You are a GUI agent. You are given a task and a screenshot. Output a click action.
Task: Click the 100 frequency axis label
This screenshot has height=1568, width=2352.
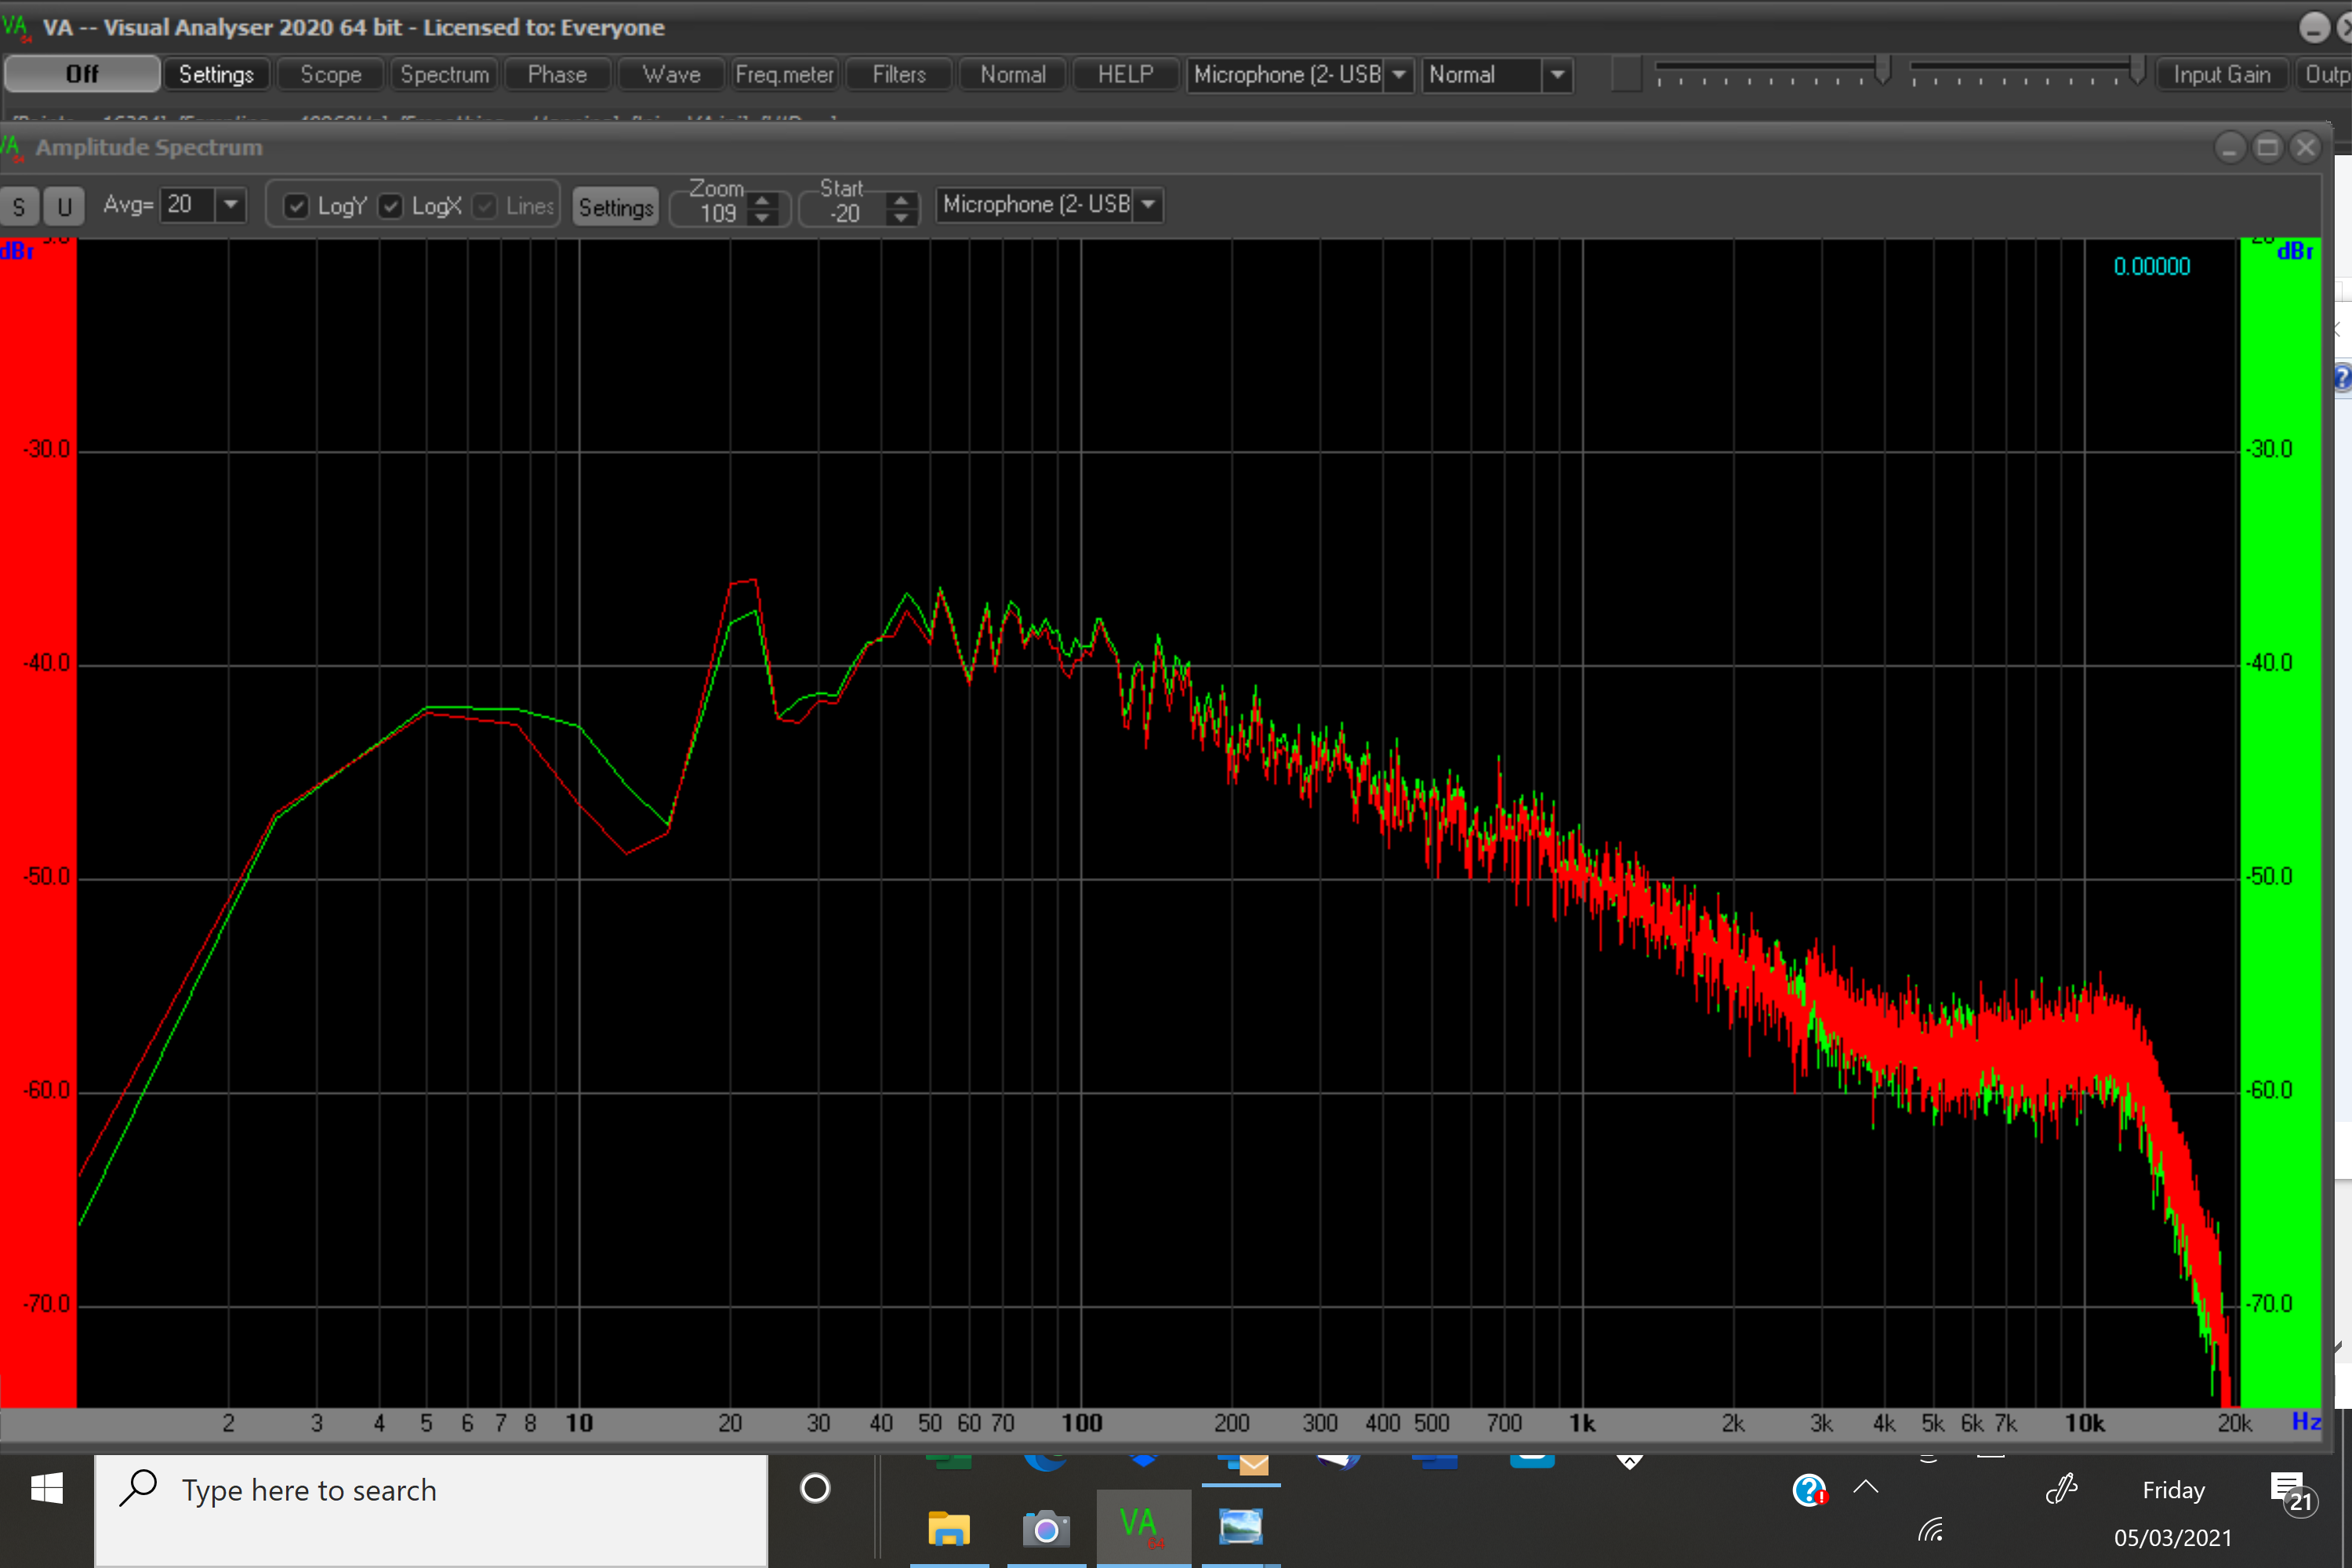[1081, 1423]
